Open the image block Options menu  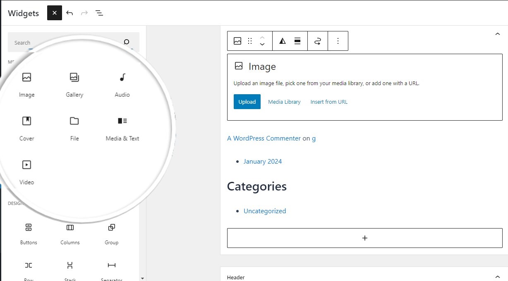pyautogui.click(x=338, y=41)
